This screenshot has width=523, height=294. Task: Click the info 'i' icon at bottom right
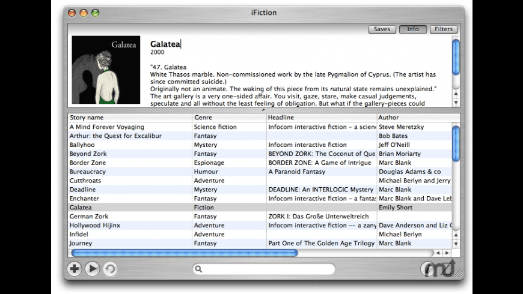click(x=428, y=269)
